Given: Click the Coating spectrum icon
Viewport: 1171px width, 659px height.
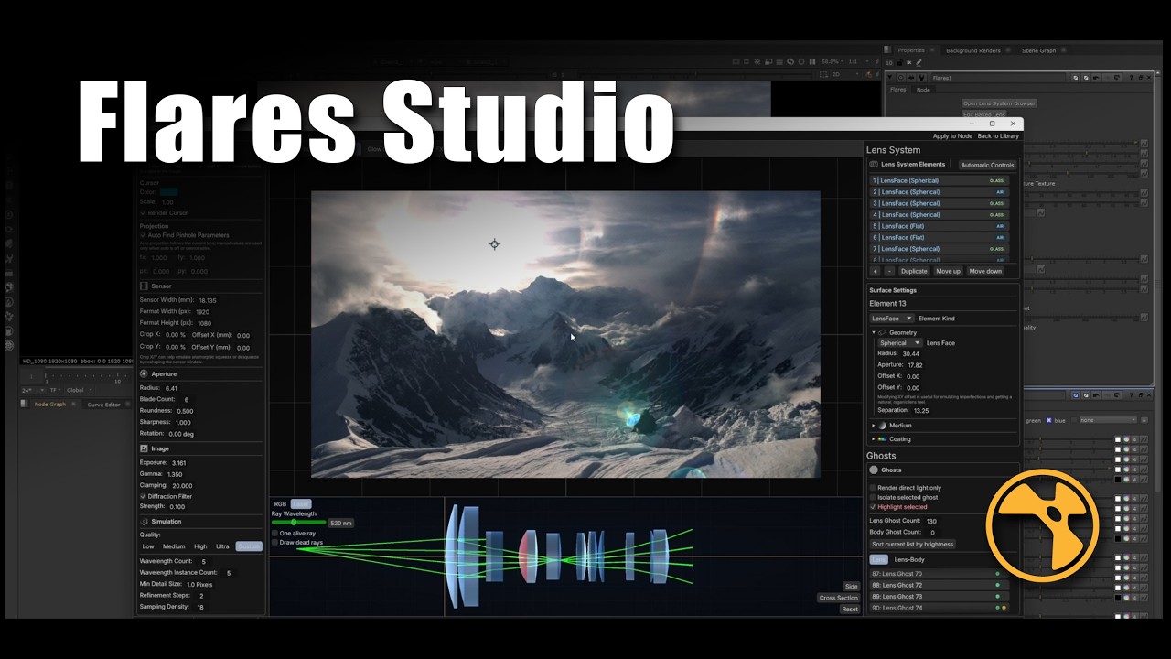Looking at the screenshot, I should pyautogui.click(x=882, y=439).
